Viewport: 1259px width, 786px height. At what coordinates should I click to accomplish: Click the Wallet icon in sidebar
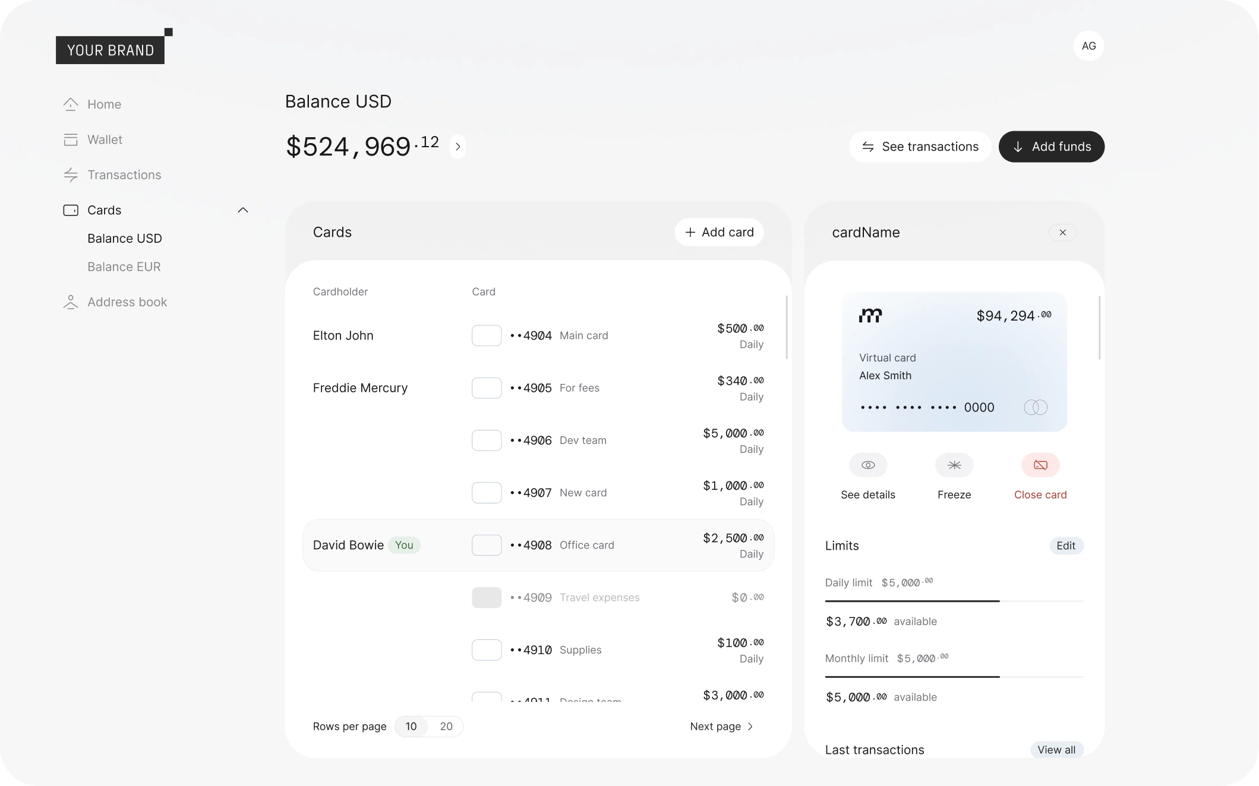pos(71,140)
